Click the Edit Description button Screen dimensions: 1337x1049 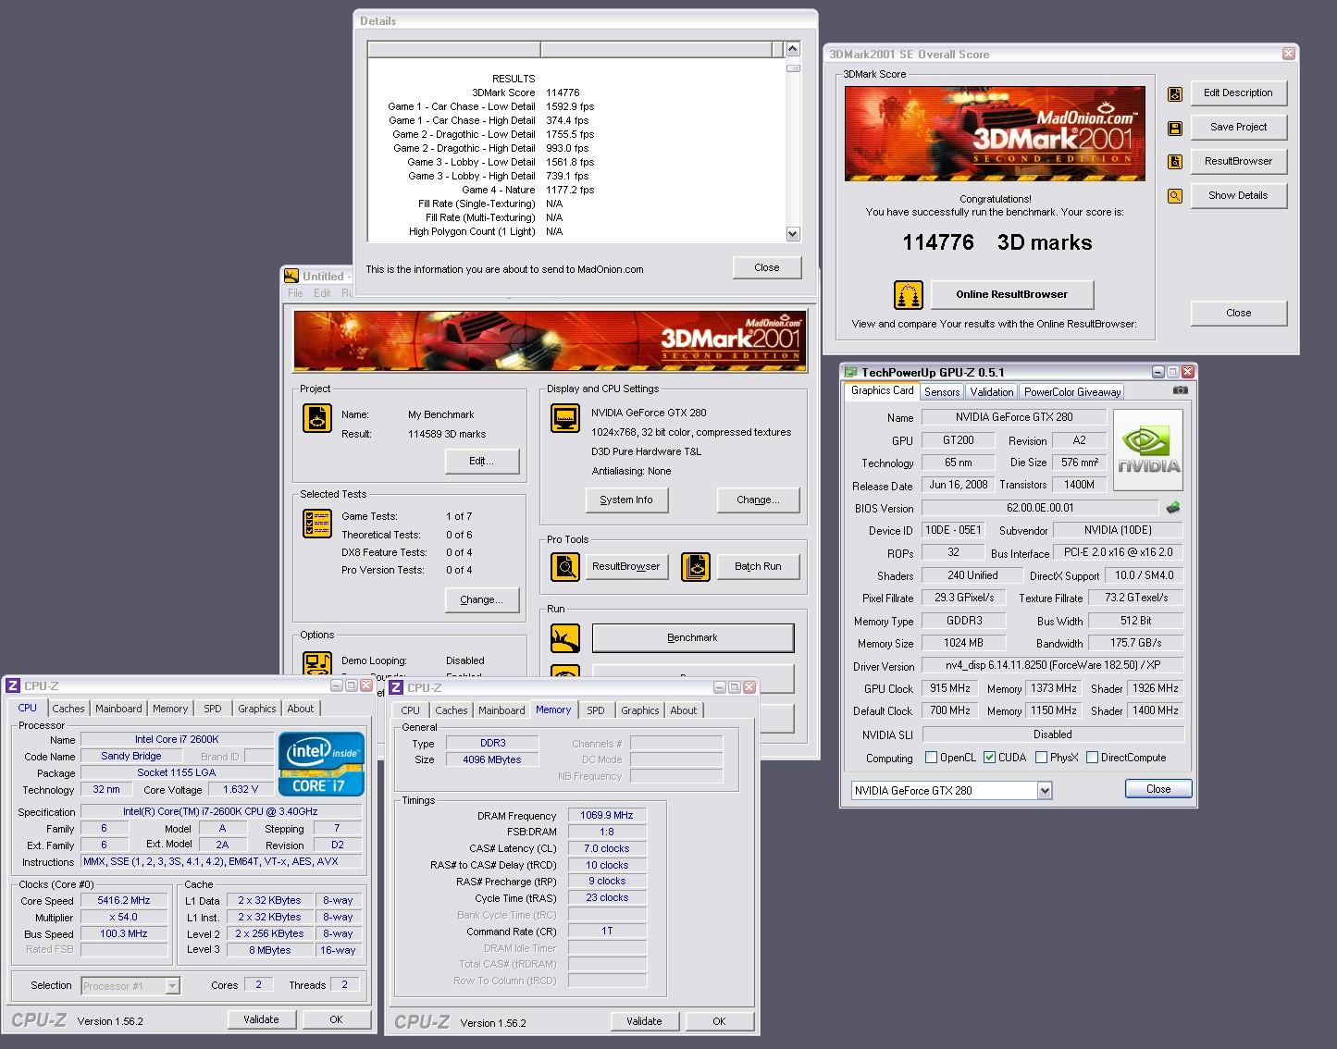[x=1238, y=93]
